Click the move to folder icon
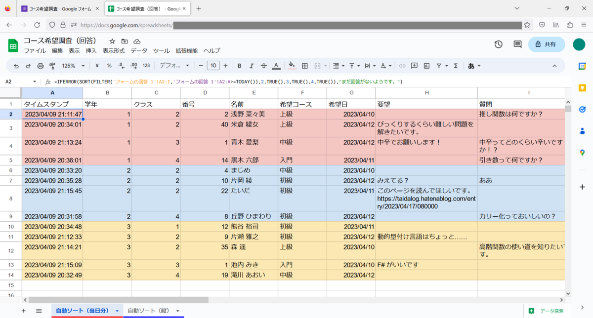 (125, 41)
